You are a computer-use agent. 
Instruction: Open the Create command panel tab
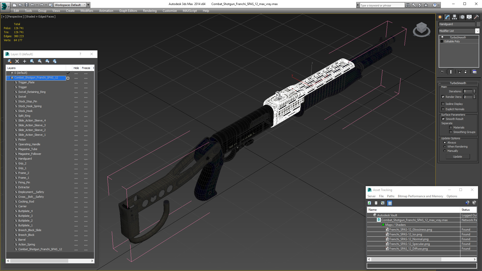(440, 17)
